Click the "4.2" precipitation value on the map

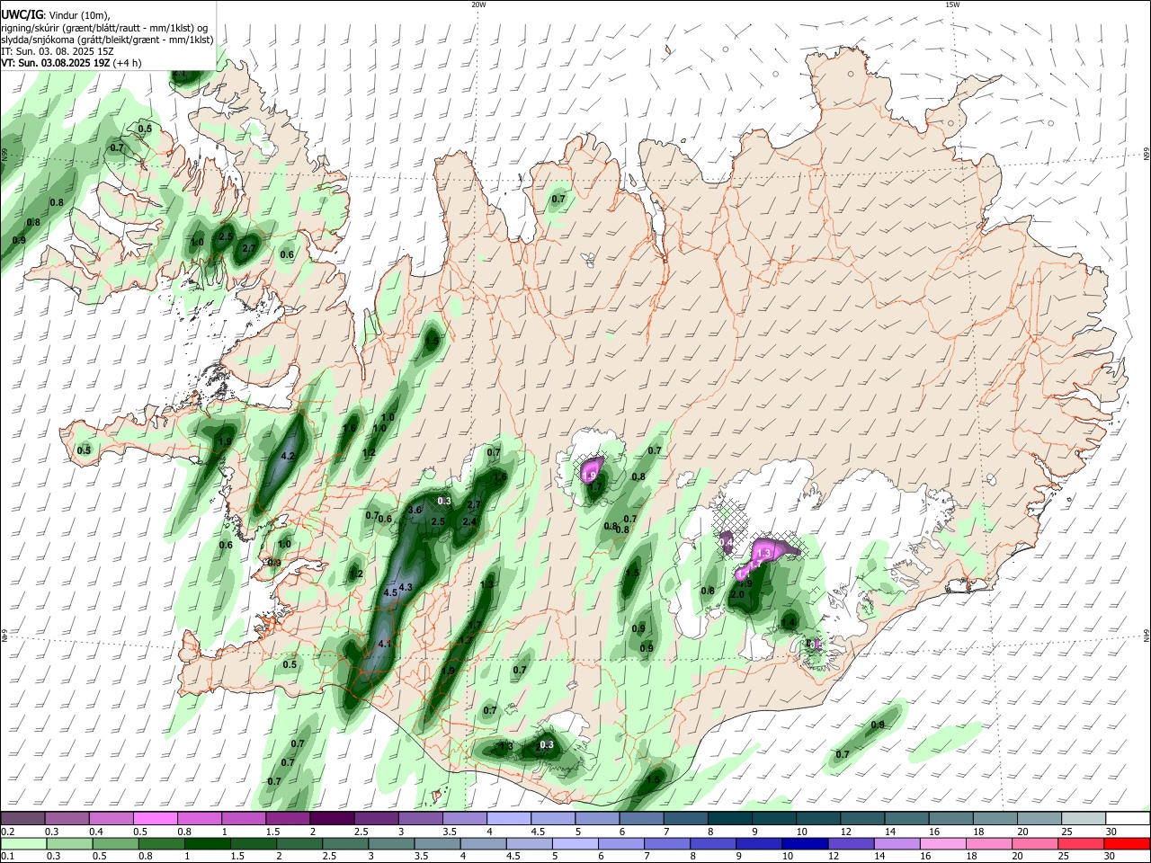289,457
